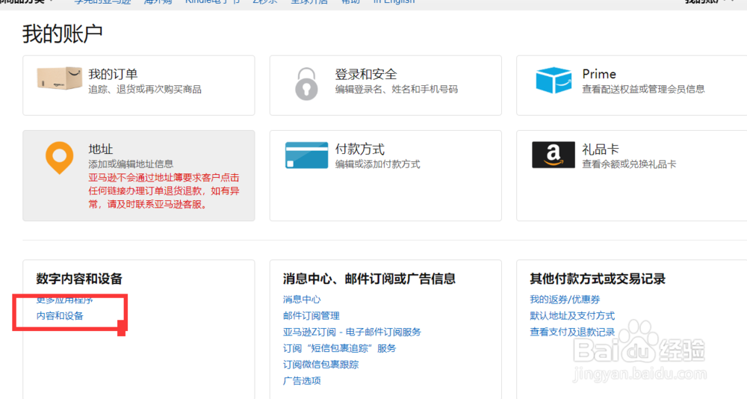
Task: Click the 消息中心、邮件订阅或广告信息 heading
Action: click(x=369, y=279)
